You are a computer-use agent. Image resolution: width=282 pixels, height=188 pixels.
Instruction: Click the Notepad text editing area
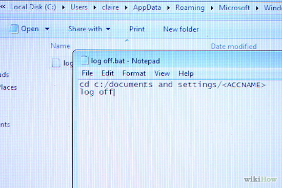(180, 134)
